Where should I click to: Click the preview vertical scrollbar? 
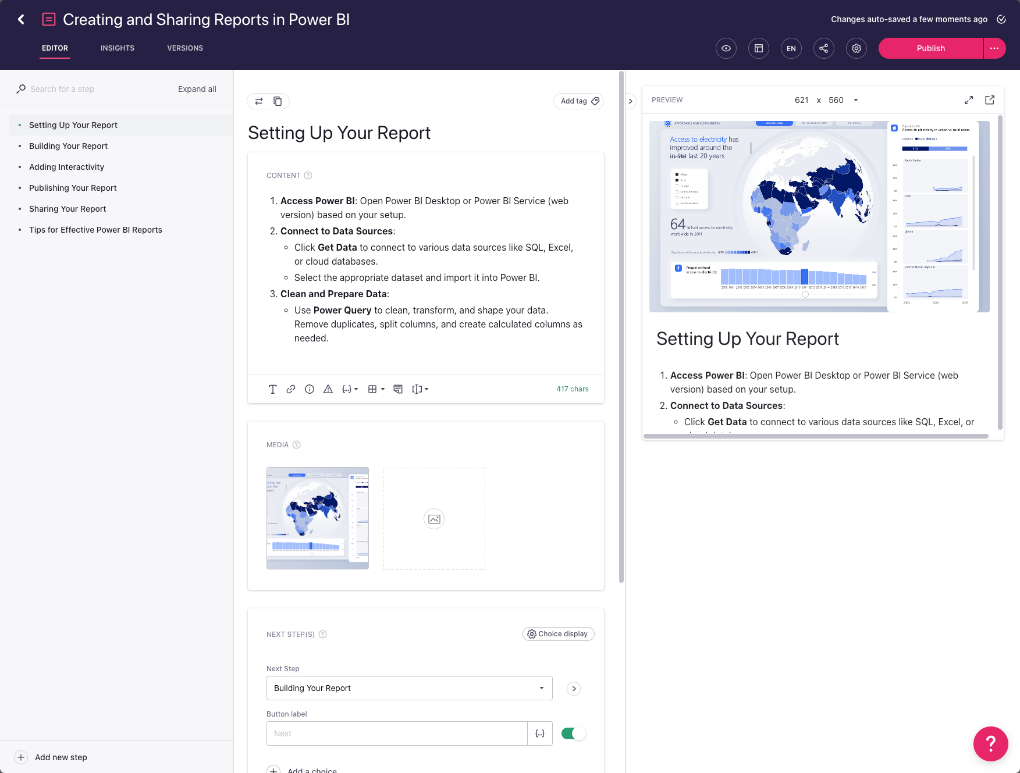(1000, 272)
